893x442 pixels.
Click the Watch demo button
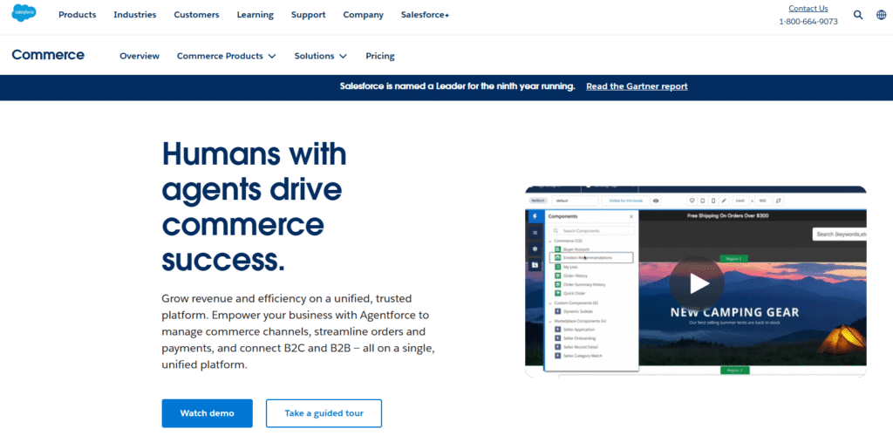point(207,413)
